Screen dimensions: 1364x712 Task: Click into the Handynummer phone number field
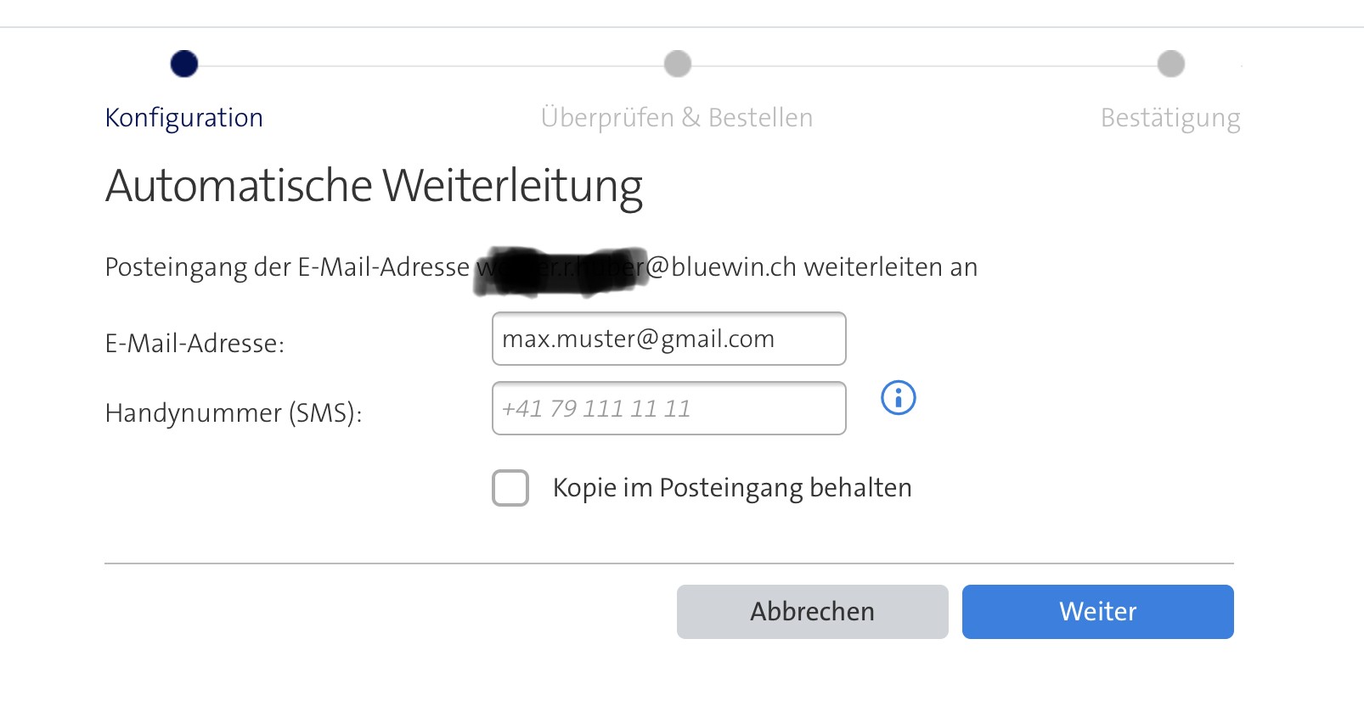(668, 408)
